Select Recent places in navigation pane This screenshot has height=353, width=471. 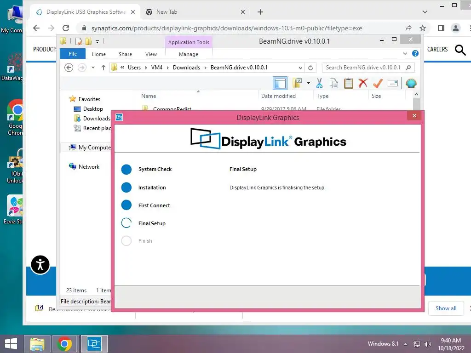(92, 128)
